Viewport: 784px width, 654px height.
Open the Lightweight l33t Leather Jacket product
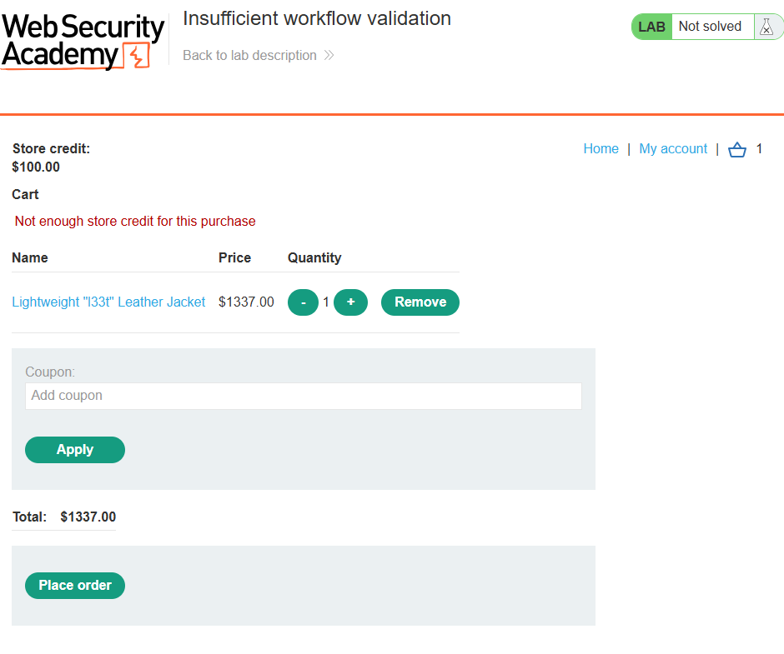tap(108, 302)
